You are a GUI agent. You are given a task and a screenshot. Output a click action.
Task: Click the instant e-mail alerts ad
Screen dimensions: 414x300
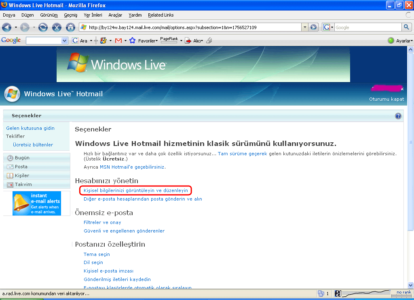point(37,203)
